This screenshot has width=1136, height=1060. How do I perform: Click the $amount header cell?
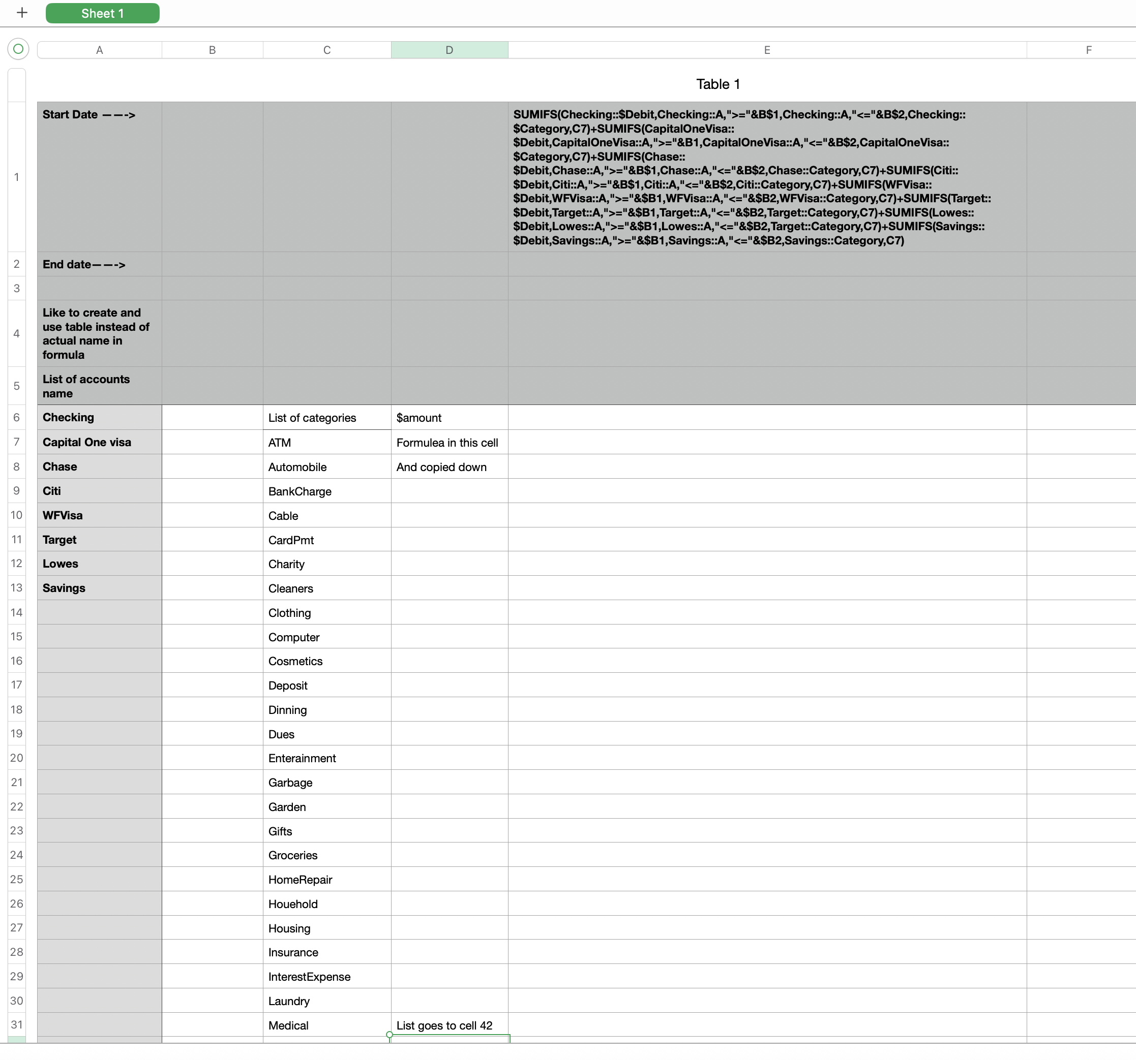point(449,418)
